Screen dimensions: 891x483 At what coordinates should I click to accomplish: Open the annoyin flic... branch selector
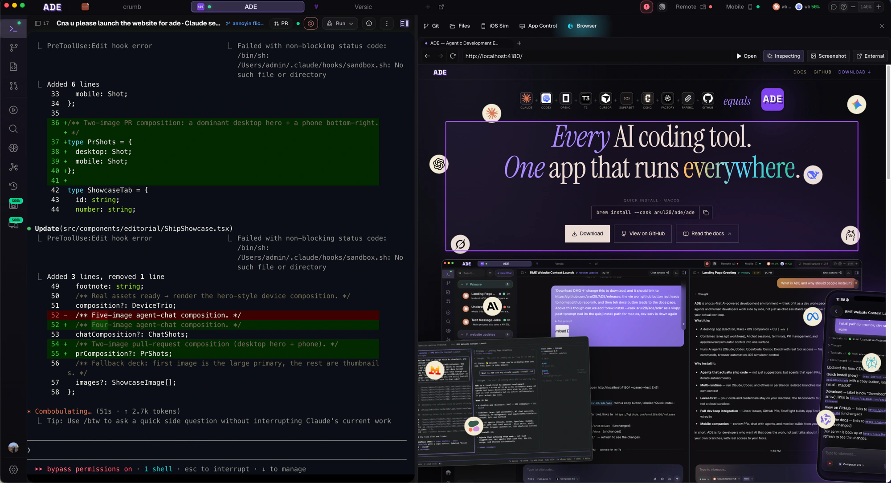coord(245,24)
